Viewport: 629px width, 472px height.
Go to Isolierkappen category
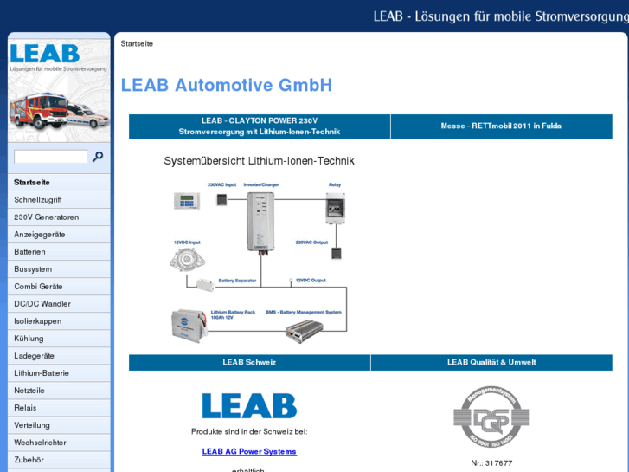(59, 321)
